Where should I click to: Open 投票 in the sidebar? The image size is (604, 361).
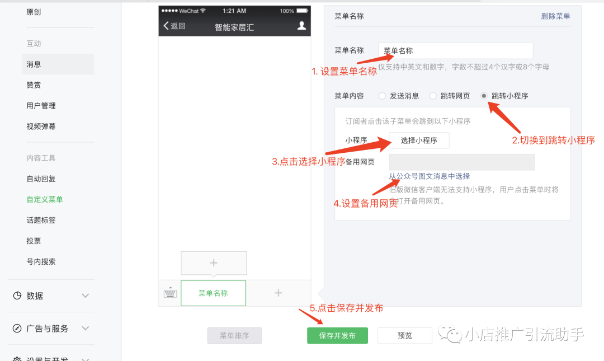(34, 241)
